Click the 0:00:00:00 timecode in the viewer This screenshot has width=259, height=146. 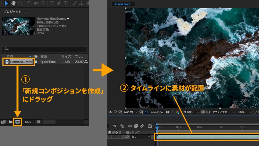pyautogui.click(x=157, y=112)
